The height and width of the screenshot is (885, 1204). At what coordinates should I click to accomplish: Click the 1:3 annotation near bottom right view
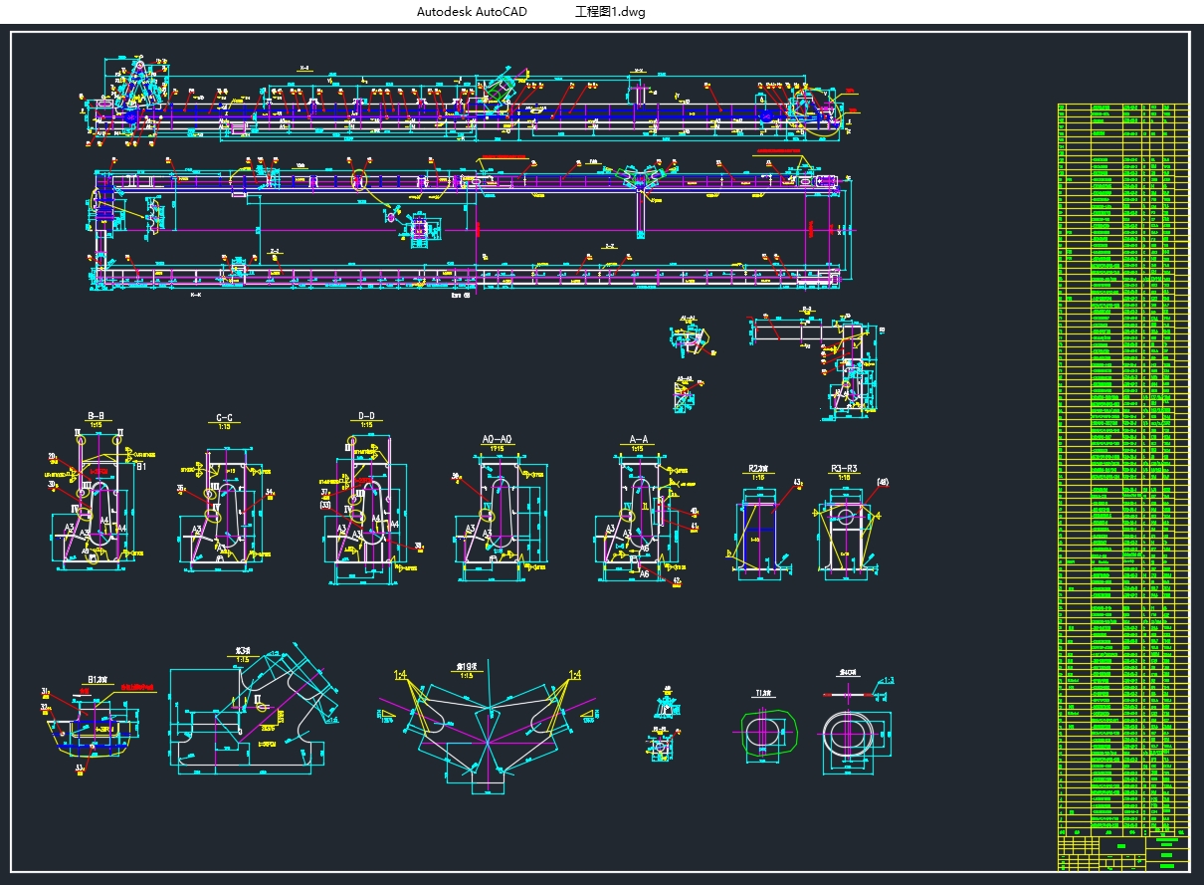point(888,681)
